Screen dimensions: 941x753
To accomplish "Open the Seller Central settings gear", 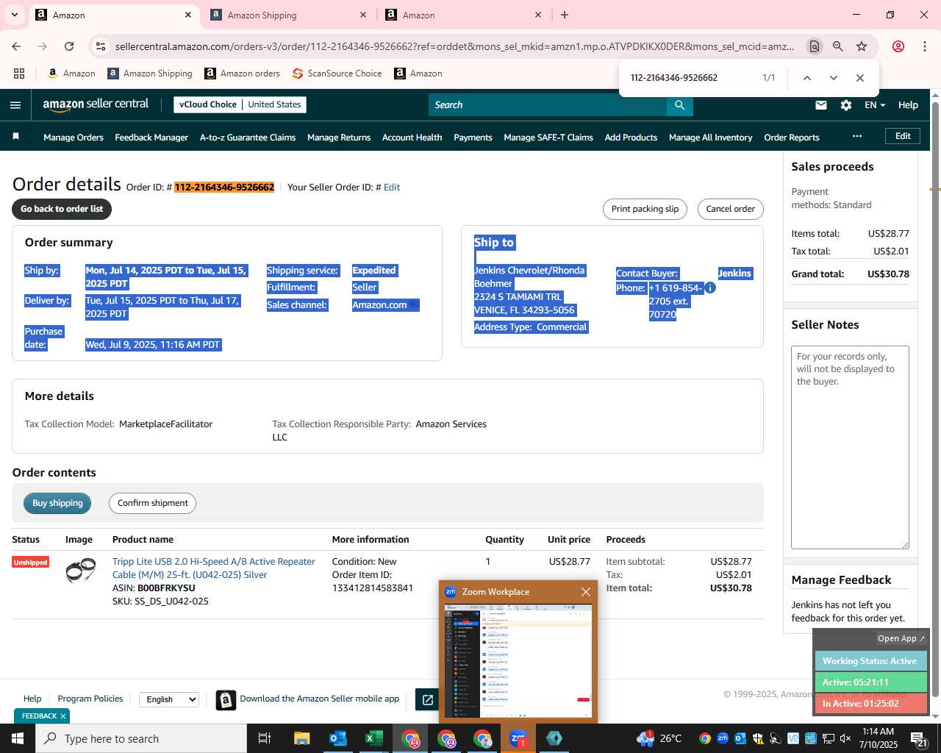I will [x=846, y=105].
